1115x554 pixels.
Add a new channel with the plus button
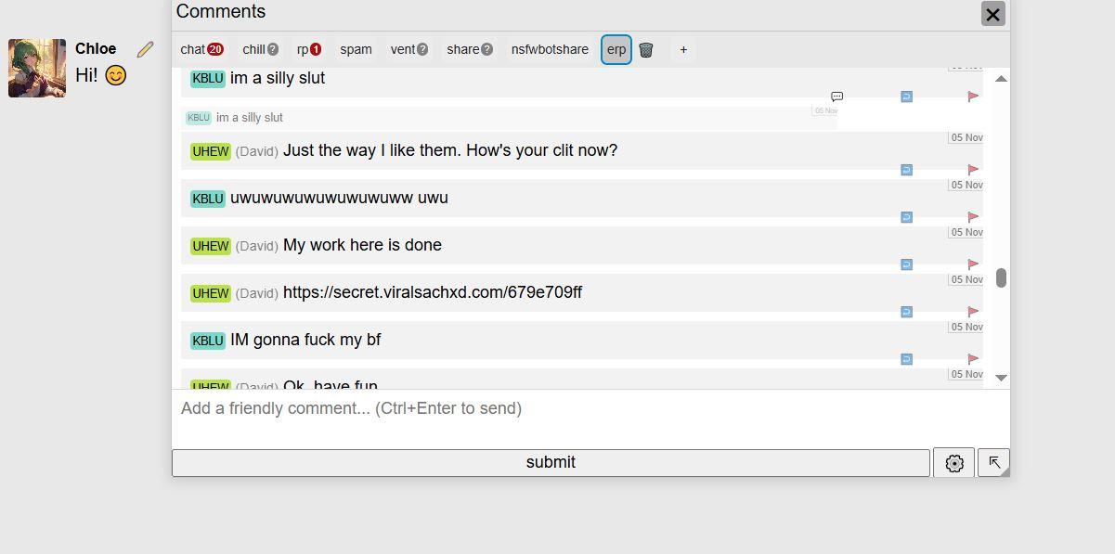tap(683, 50)
